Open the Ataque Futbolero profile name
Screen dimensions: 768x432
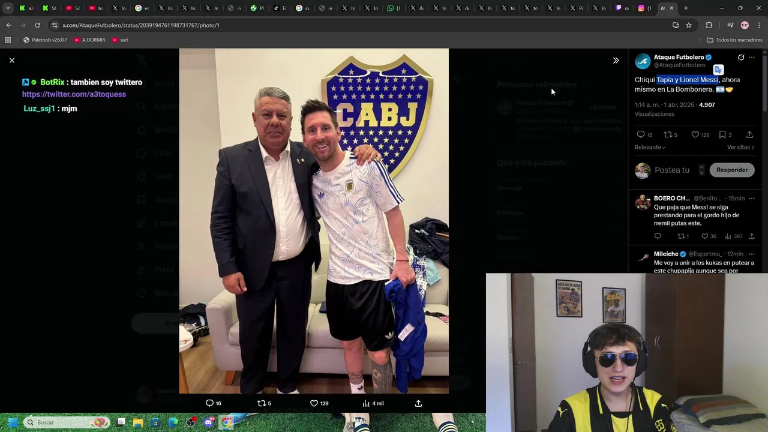tap(679, 57)
